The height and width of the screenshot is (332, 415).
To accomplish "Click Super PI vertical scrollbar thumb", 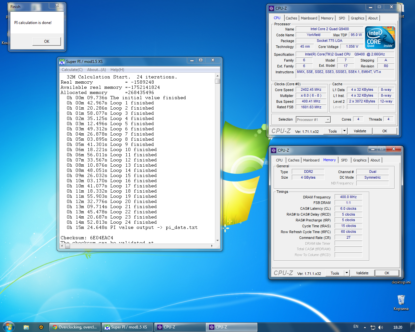I will [x=218, y=81].
